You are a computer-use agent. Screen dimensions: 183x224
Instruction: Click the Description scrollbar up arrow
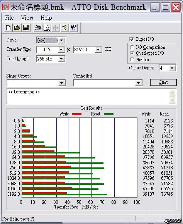[172, 93]
